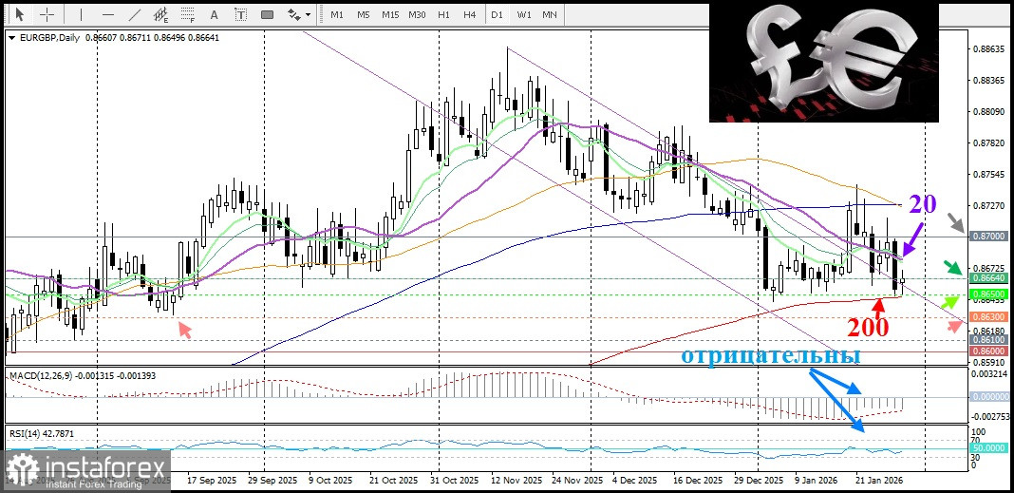
Task: Pick the Text (A) tool
Action: click(x=214, y=13)
